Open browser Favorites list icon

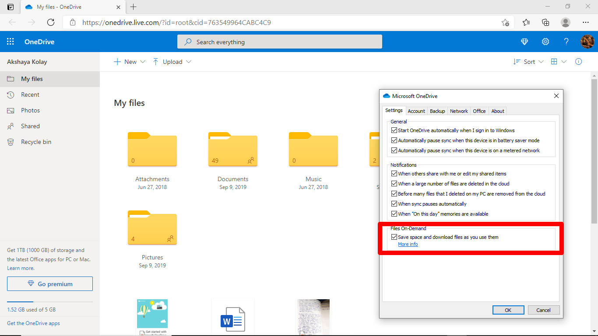tap(526, 22)
